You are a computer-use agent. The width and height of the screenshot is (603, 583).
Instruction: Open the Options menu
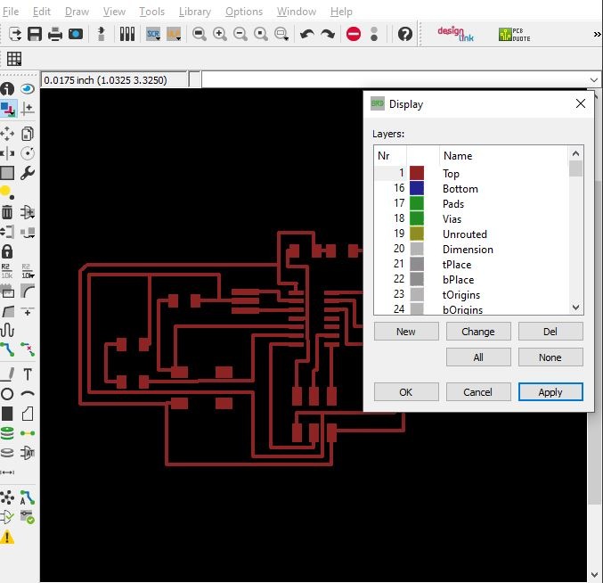click(x=244, y=12)
